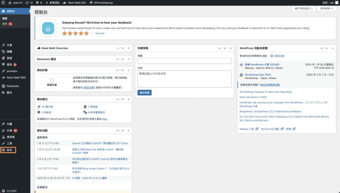The height and width of the screenshot is (193, 340).
Task: Open 媒體 media library in sidebar
Action: pos(9,52)
